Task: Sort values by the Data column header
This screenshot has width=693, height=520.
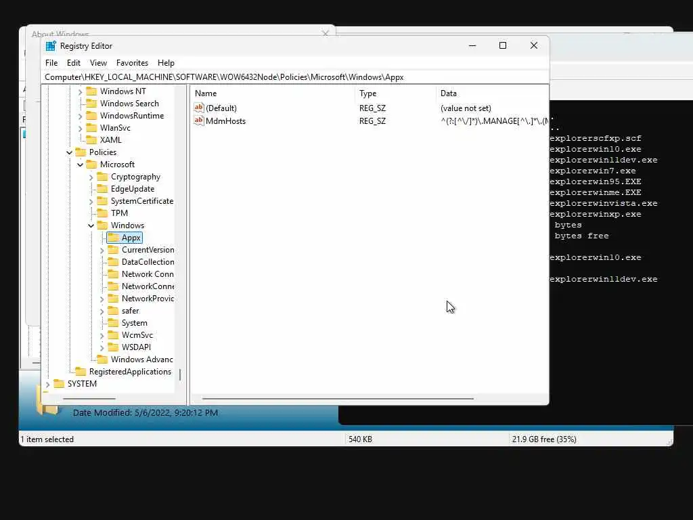Action: [493, 93]
